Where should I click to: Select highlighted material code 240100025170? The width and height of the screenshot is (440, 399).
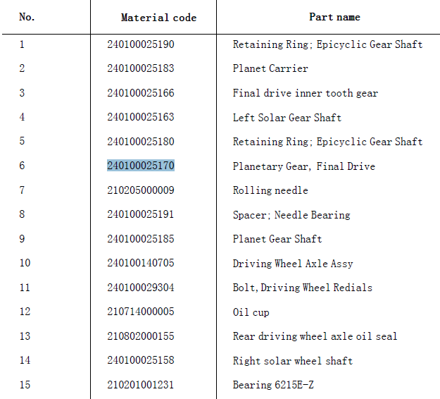coord(141,166)
